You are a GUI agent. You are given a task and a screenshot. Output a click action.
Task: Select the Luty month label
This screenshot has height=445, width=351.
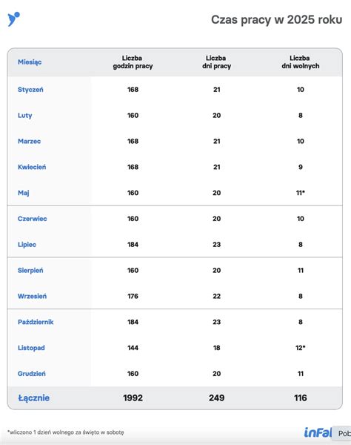pos(25,116)
